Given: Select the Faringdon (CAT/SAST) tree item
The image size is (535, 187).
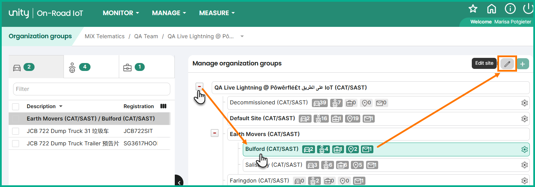Looking at the screenshot, I should click(x=378, y=180).
